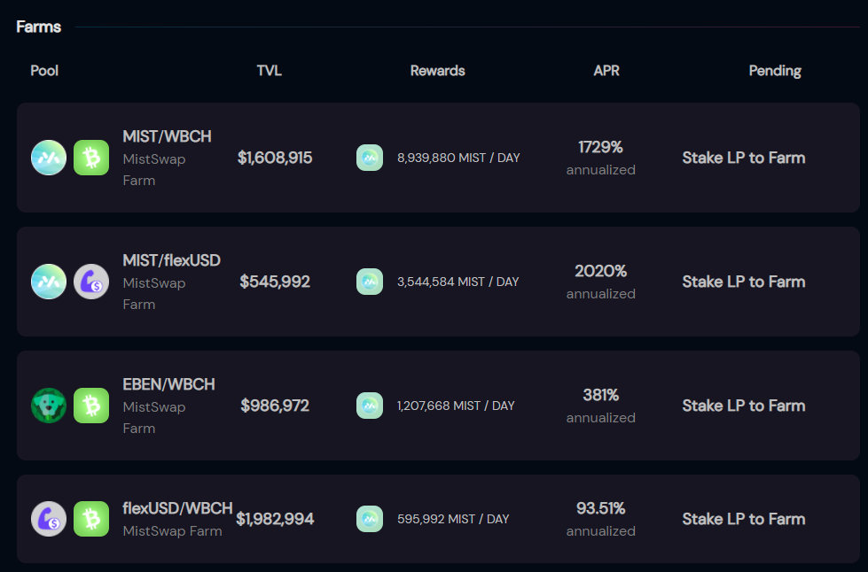The image size is (868, 572).
Task: Sort farms by the Rewards column header
Action: pyautogui.click(x=437, y=71)
